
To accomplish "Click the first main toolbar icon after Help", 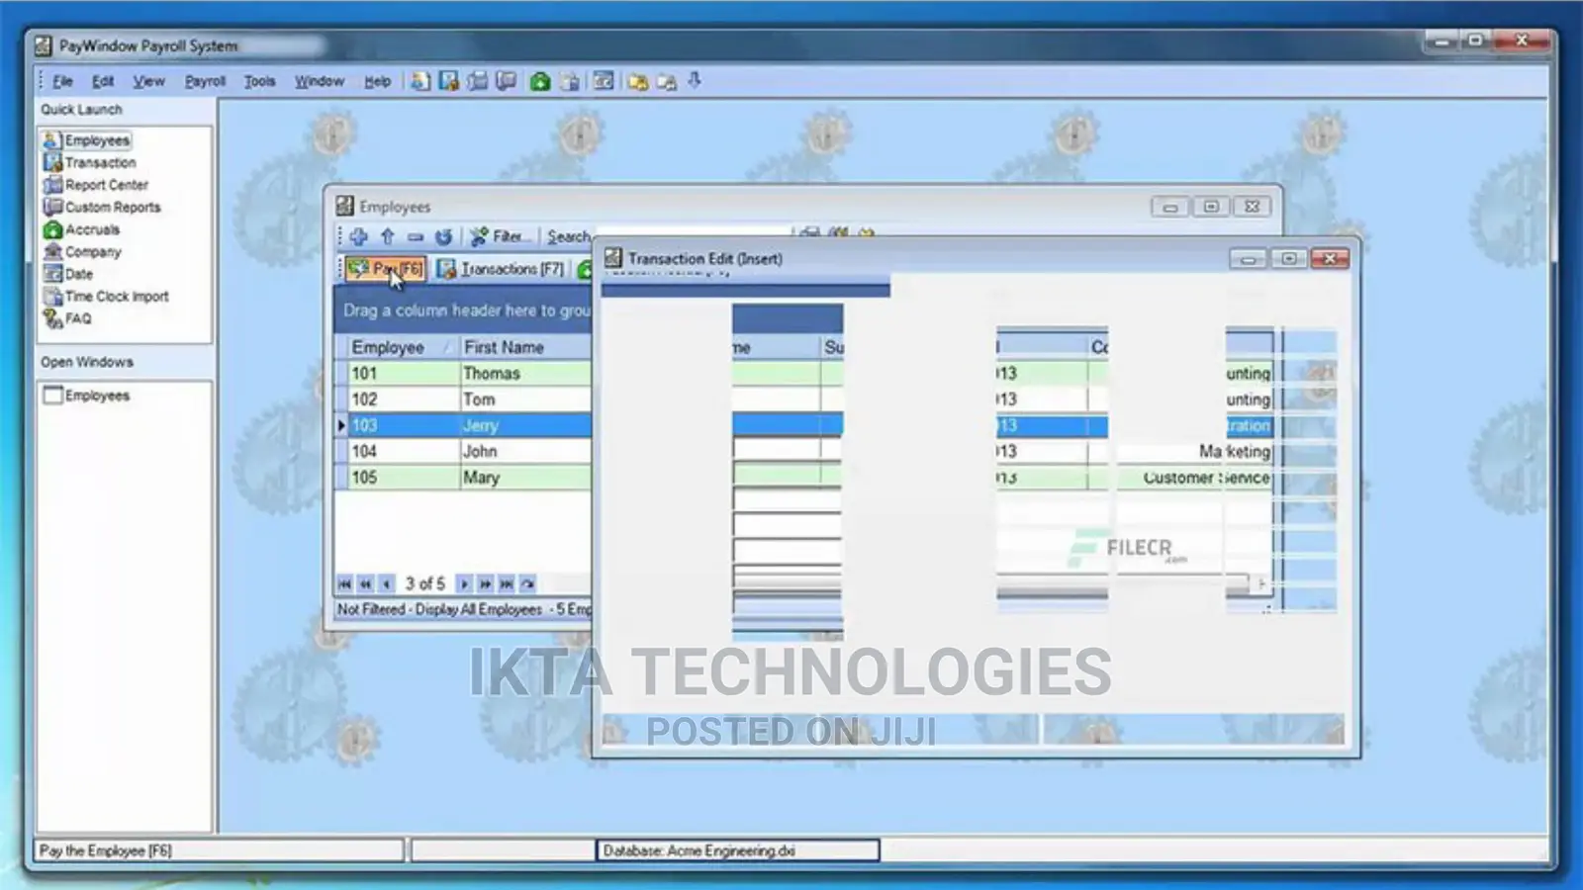I will click(420, 81).
